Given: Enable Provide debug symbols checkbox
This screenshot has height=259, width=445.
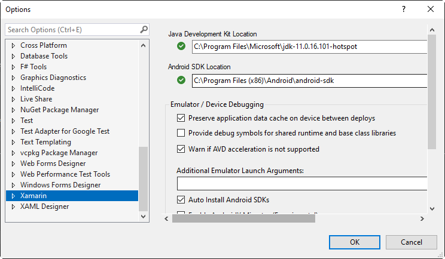Looking at the screenshot, I should pos(181,132).
